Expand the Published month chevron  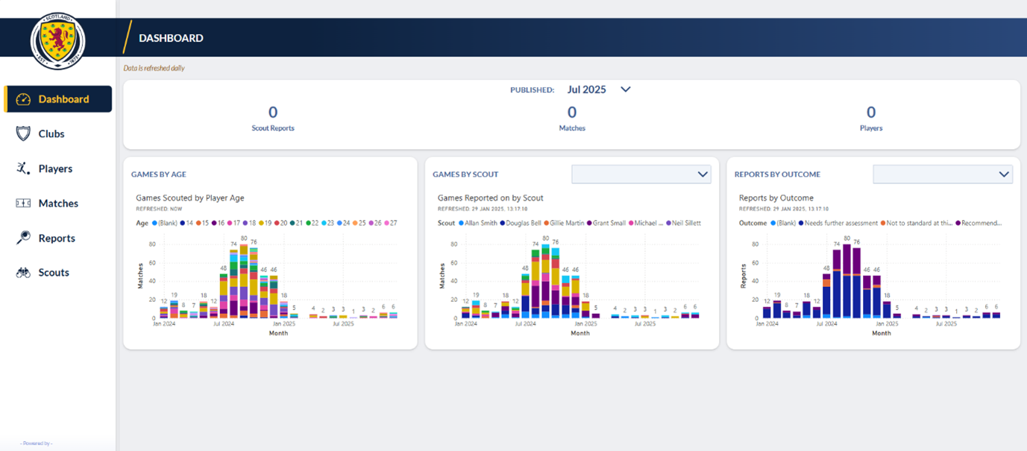[x=626, y=89]
